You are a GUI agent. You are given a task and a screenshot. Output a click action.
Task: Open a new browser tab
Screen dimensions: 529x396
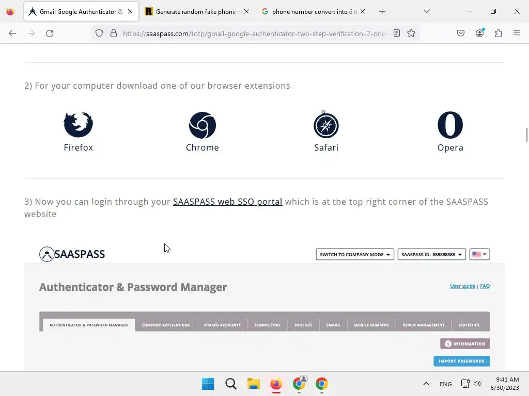click(382, 12)
